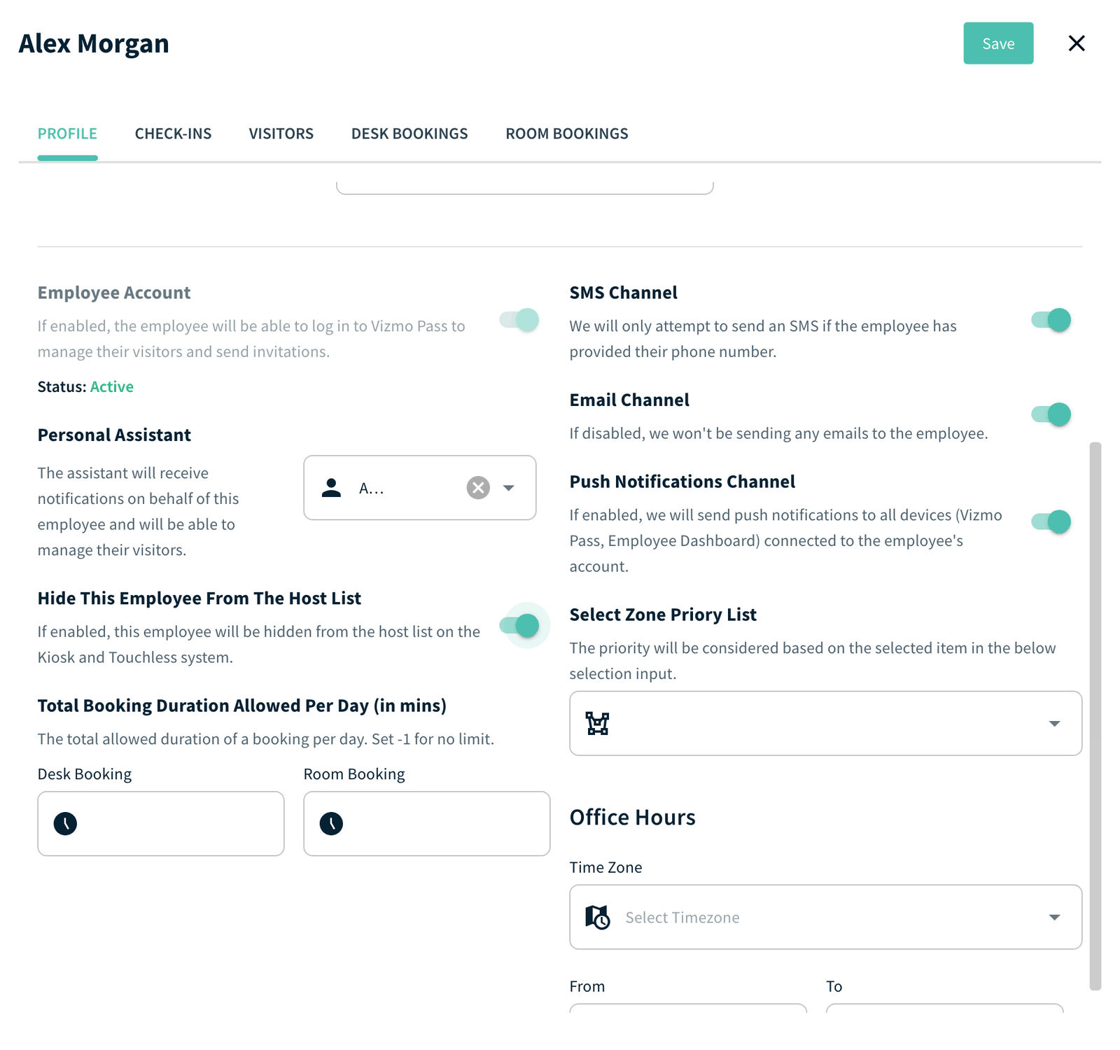The image size is (1120, 1050).
Task: Clear the selected personal assistant
Action: tap(478, 488)
